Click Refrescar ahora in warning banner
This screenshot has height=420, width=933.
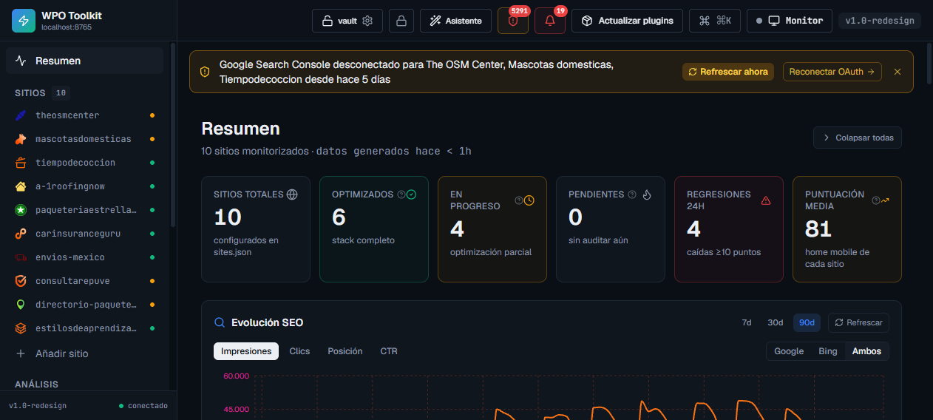click(728, 72)
